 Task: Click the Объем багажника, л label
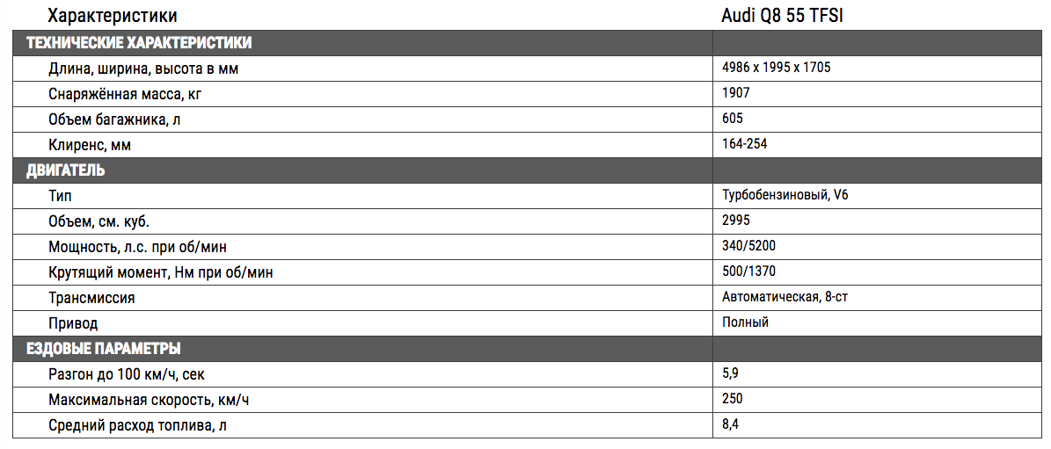[114, 119]
